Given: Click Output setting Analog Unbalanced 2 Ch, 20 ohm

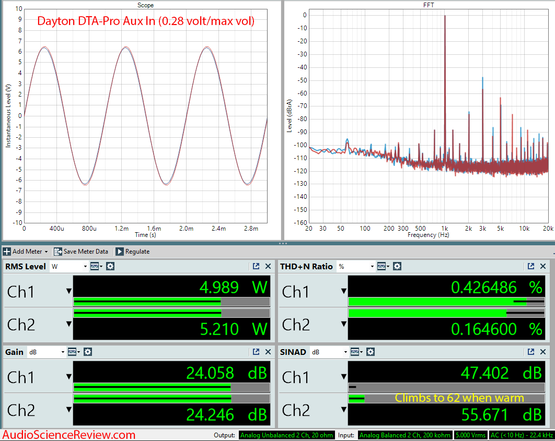Looking at the screenshot, I should click(x=286, y=435).
